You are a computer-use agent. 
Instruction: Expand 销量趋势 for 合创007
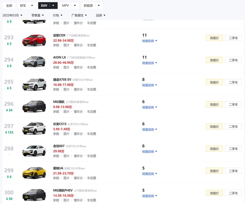tap(149, 152)
